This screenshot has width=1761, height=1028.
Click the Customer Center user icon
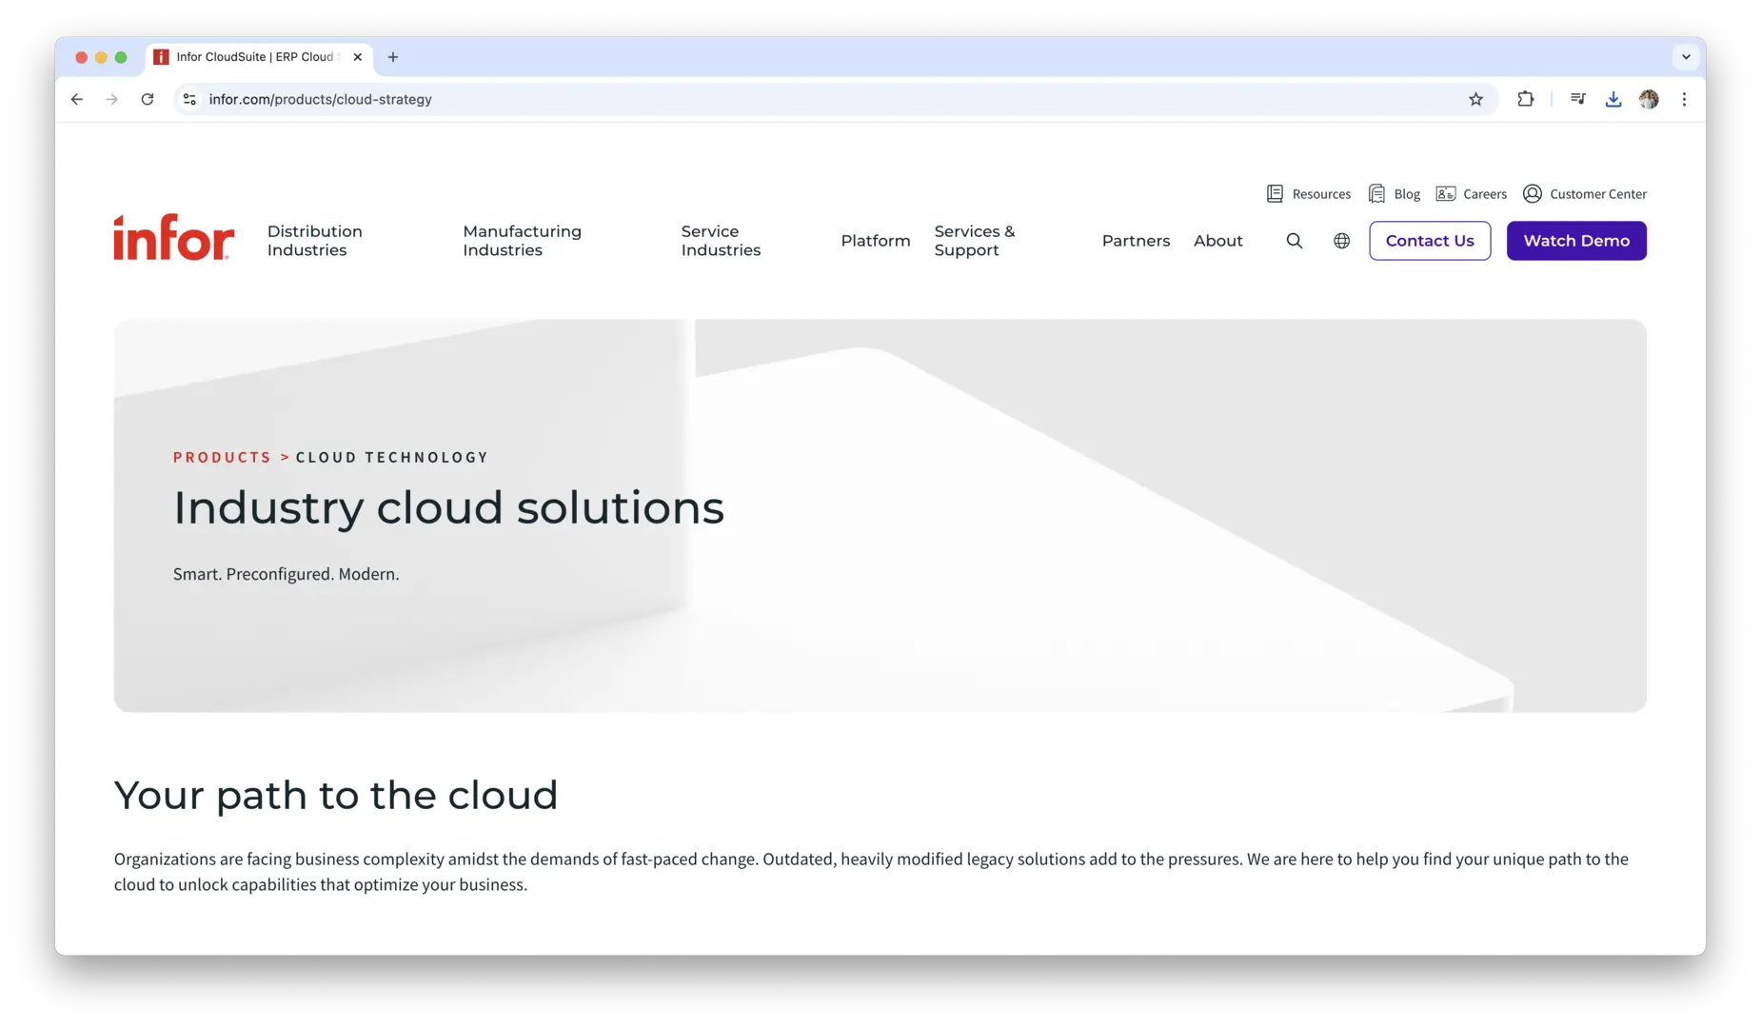click(1532, 193)
